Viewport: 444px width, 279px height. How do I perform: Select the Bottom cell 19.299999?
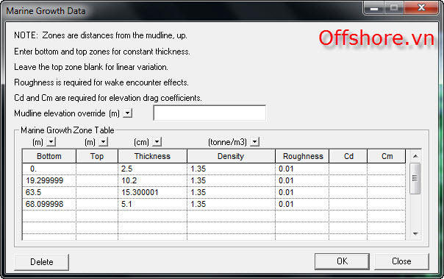[x=49, y=180]
